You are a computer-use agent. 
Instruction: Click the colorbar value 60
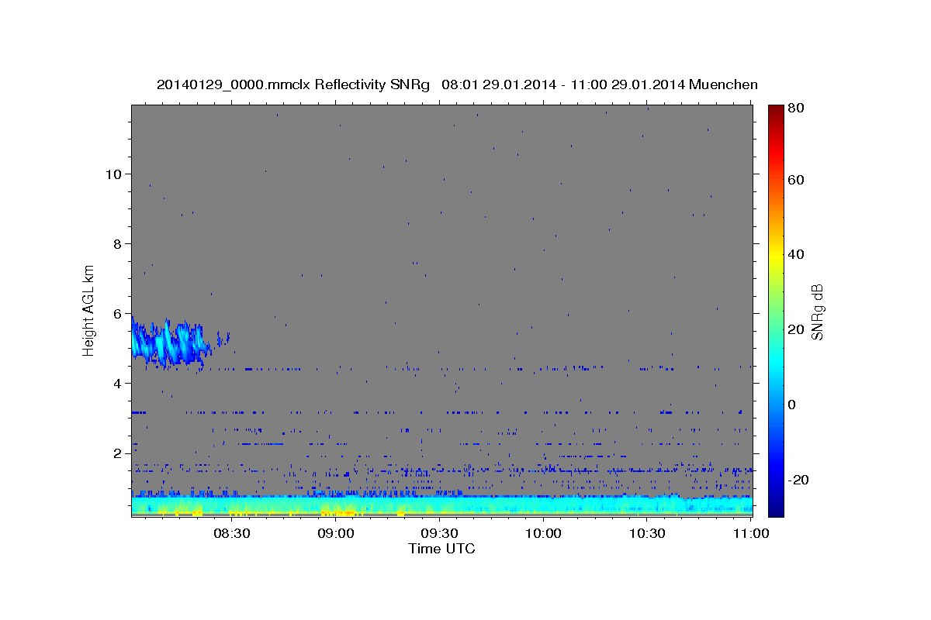point(795,180)
